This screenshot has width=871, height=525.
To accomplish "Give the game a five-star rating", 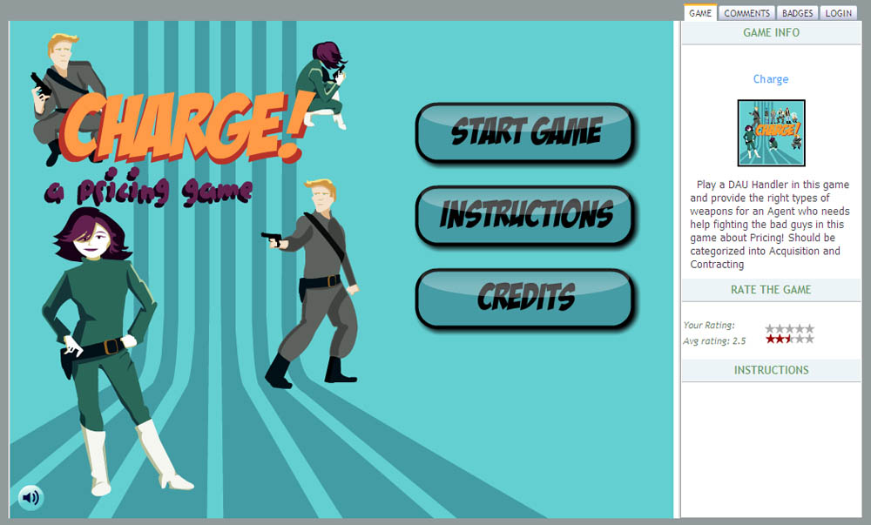I will 809,328.
